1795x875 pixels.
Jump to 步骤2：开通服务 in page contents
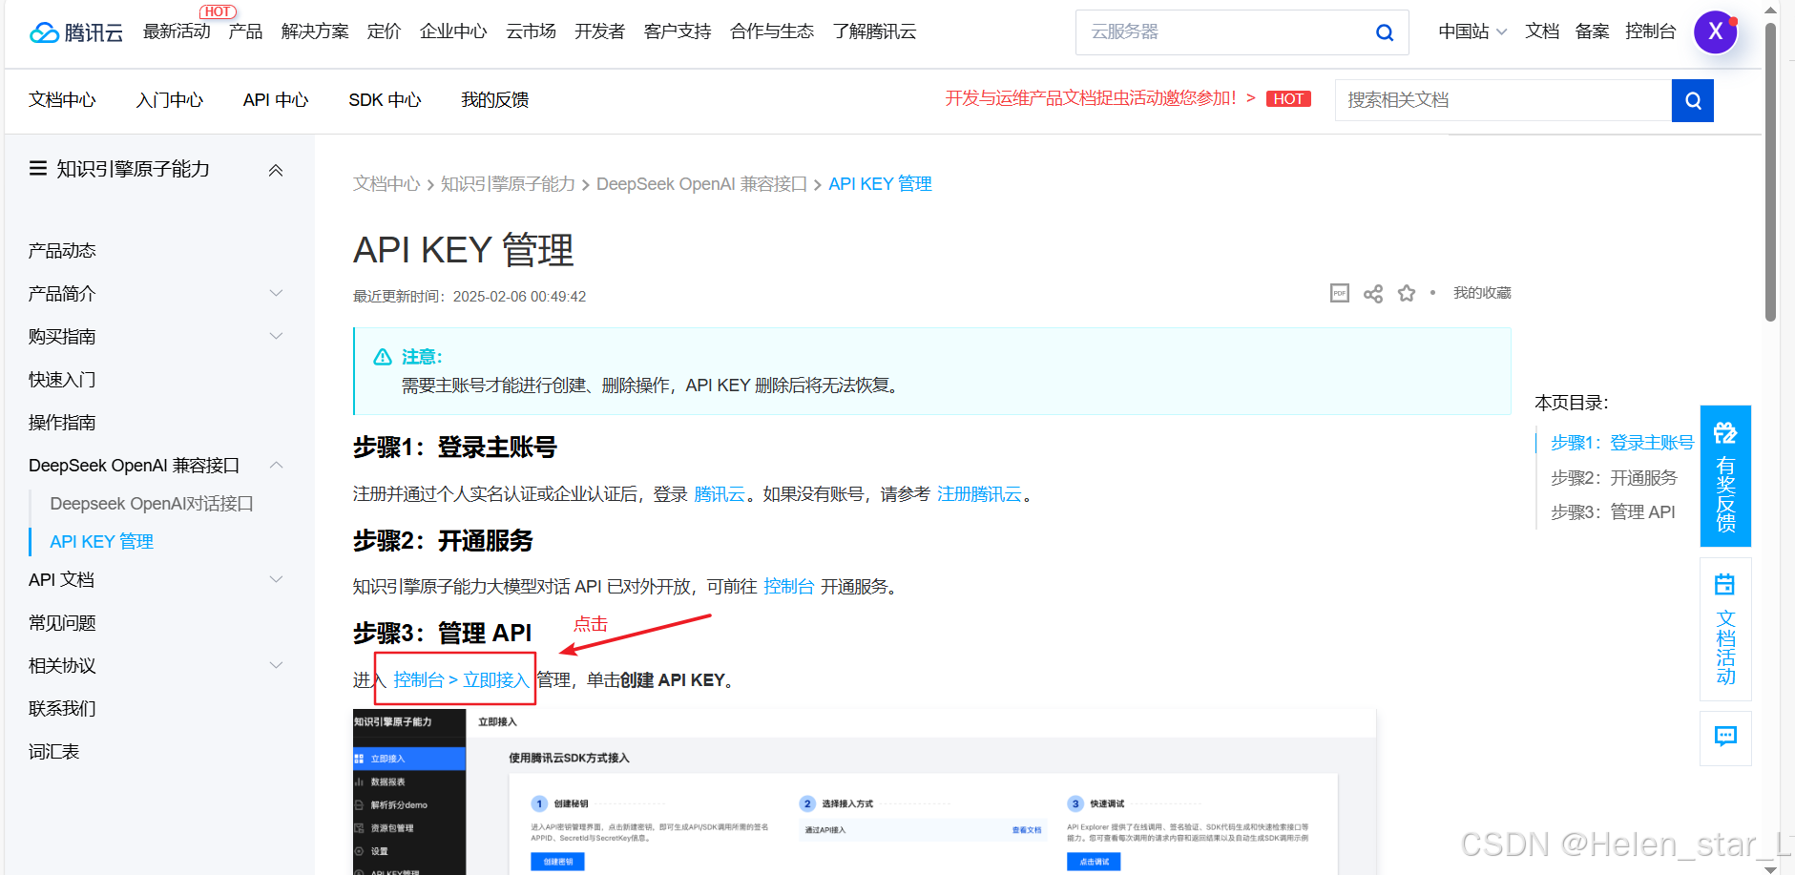tap(1614, 478)
